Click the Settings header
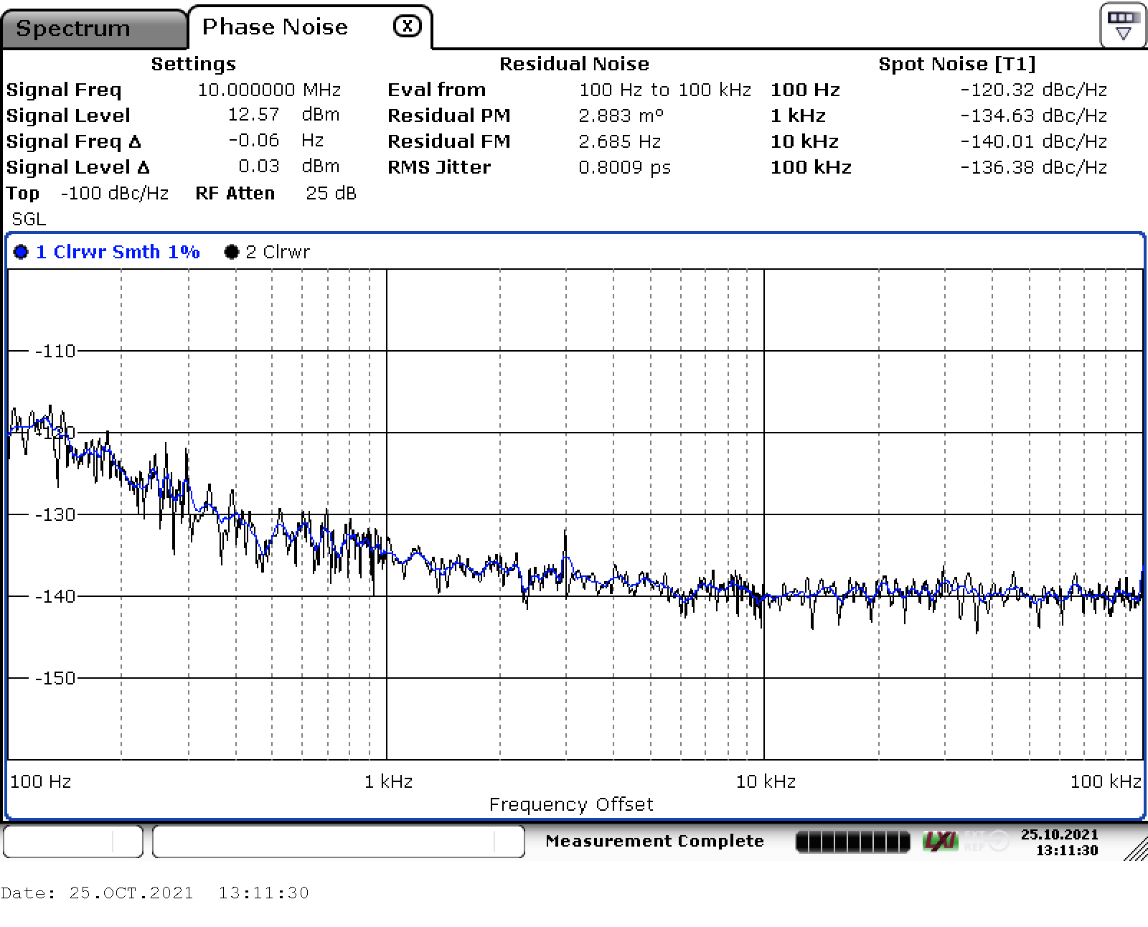The image size is (1148, 927). (x=193, y=64)
